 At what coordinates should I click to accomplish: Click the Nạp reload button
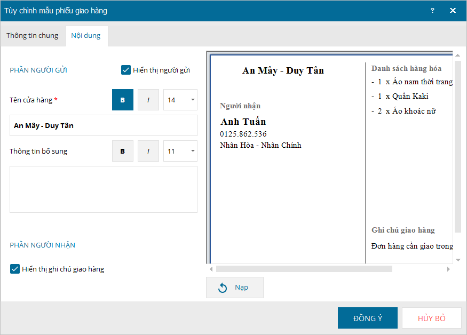pyautogui.click(x=235, y=288)
